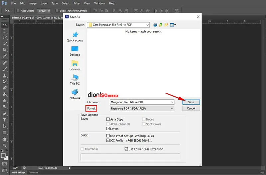This screenshot has height=175, width=266.
Task: Select the Spot Healing Brush tool
Action: [5, 63]
